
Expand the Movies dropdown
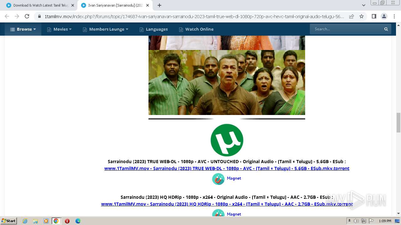click(x=59, y=29)
